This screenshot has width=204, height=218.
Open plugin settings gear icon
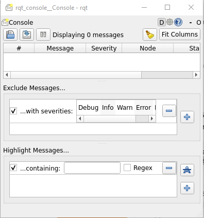pos(170,22)
